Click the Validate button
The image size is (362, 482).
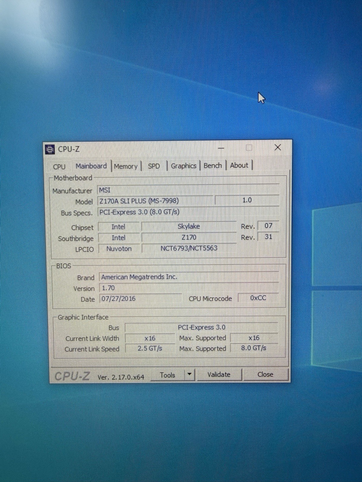219,374
